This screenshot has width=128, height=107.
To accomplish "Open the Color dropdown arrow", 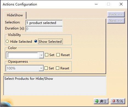I will (x=41, y=55).
